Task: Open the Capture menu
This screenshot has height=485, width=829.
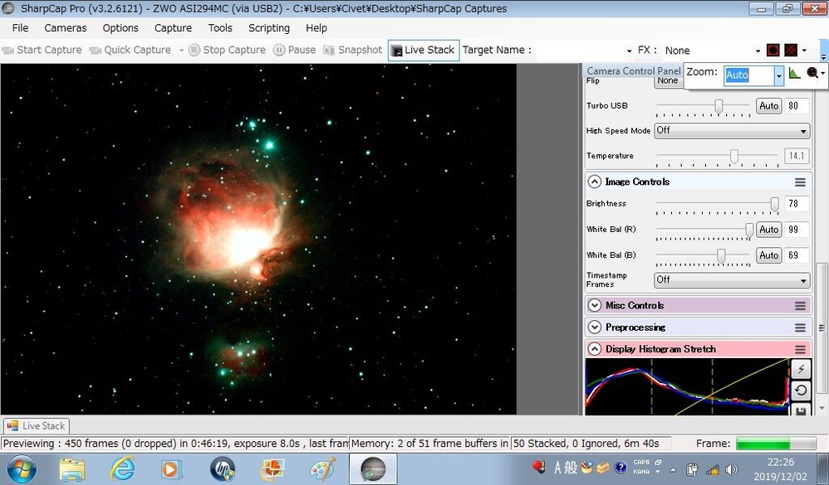Action: [173, 28]
